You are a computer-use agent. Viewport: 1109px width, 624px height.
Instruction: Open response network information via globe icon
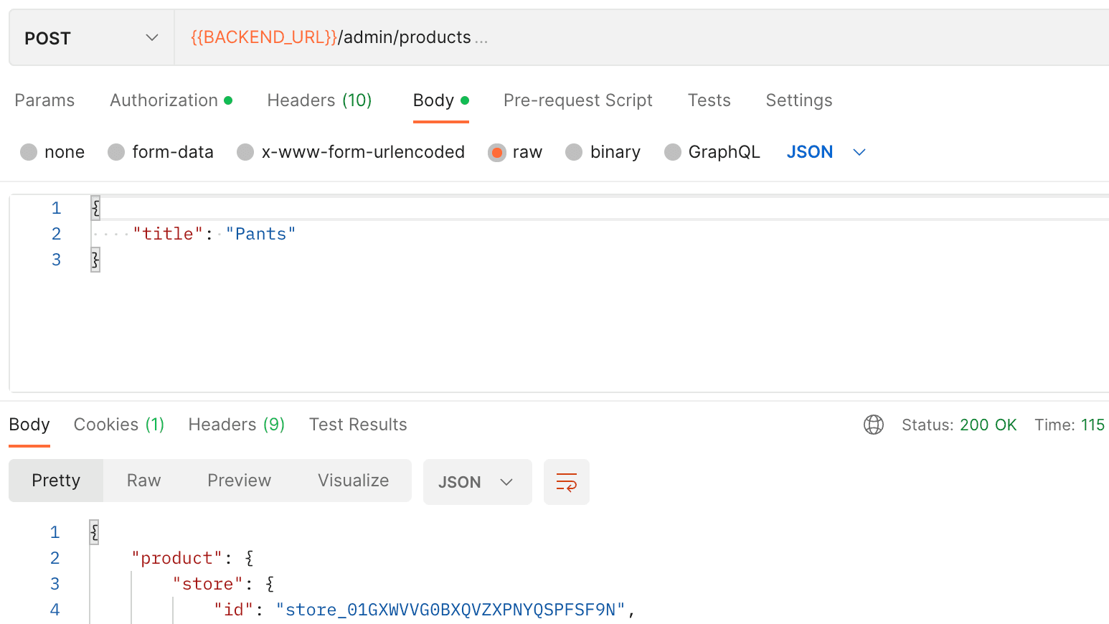pos(874,425)
